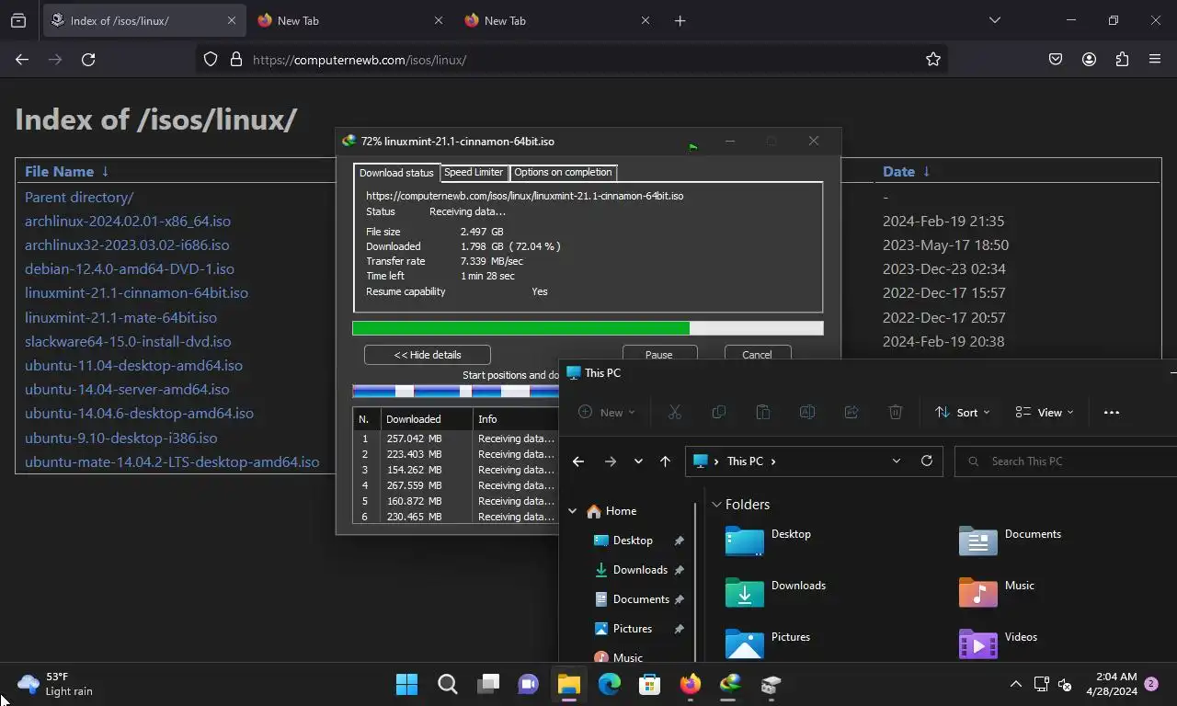Open the weather widget on taskbar
This screenshot has height=706, width=1177.
(55, 684)
